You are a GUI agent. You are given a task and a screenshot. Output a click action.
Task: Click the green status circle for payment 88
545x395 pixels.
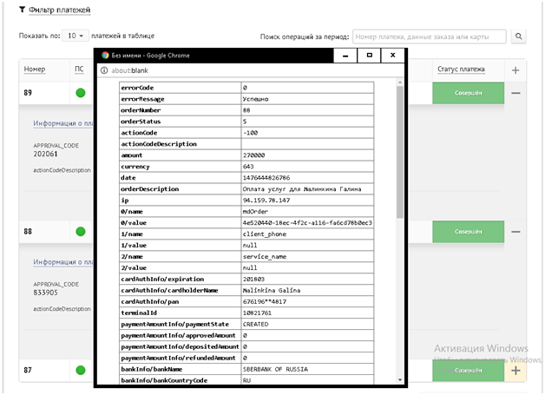81,232
